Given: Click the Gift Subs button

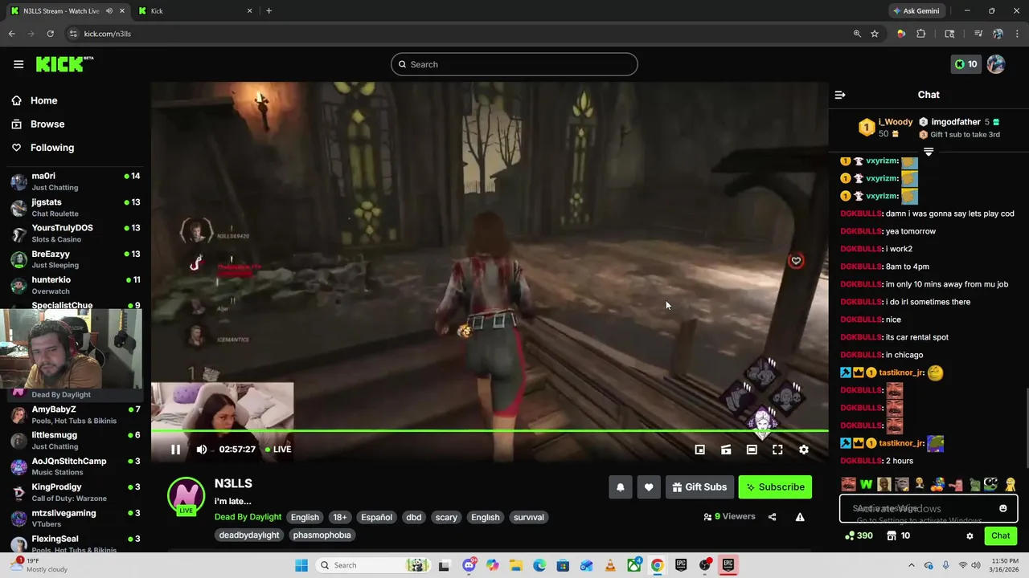Looking at the screenshot, I should (x=699, y=487).
